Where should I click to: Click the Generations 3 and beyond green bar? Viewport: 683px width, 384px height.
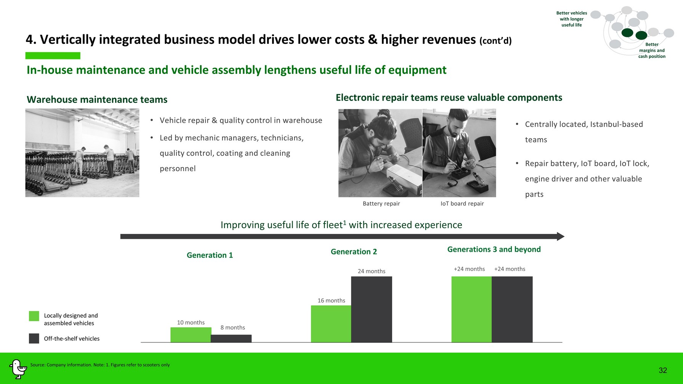(471, 309)
